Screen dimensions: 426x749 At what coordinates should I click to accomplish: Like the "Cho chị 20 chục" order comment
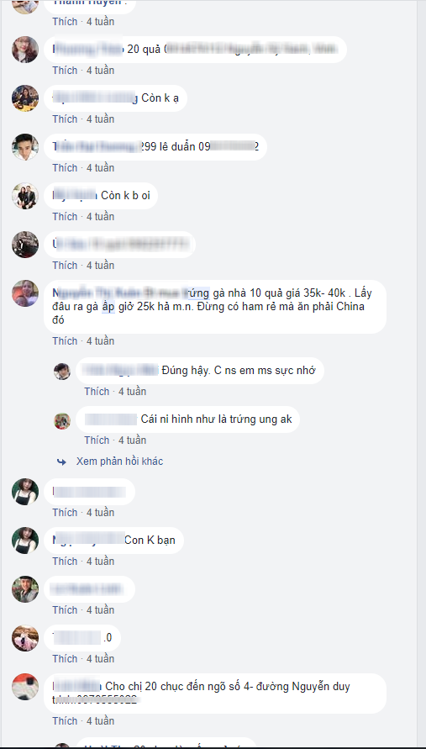pos(65,720)
